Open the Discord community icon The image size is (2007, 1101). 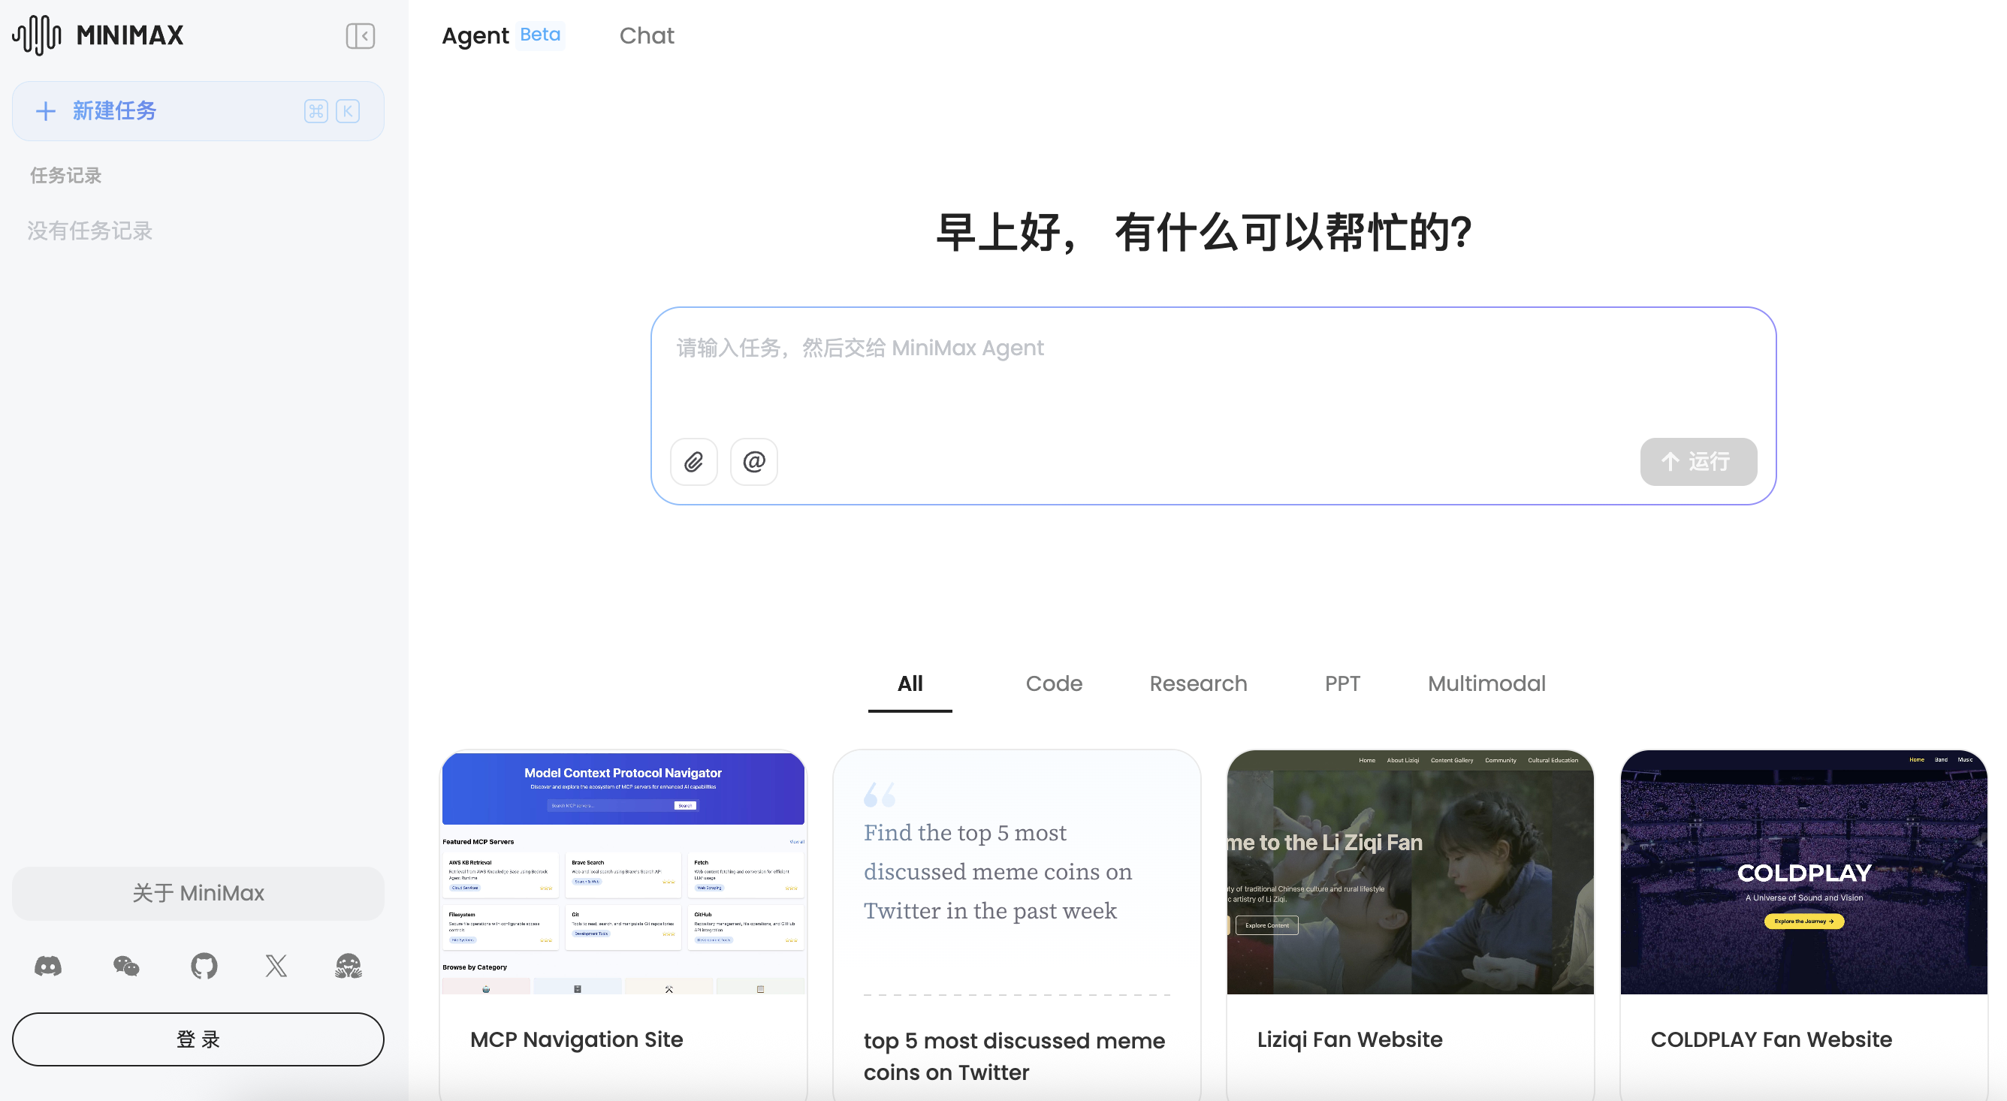48,965
